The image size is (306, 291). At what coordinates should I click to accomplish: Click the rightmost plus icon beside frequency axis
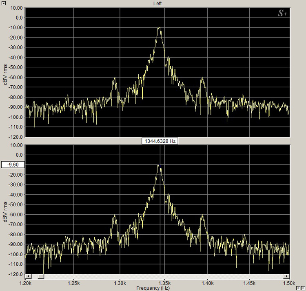pos(303,288)
